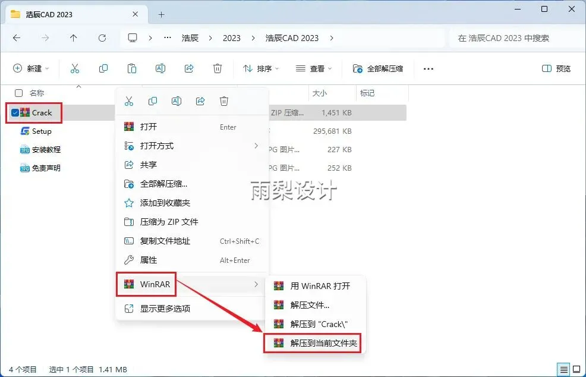Click the Paste icon in the toolbar
Viewport: 586px width, 377px height.
point(131,68)
